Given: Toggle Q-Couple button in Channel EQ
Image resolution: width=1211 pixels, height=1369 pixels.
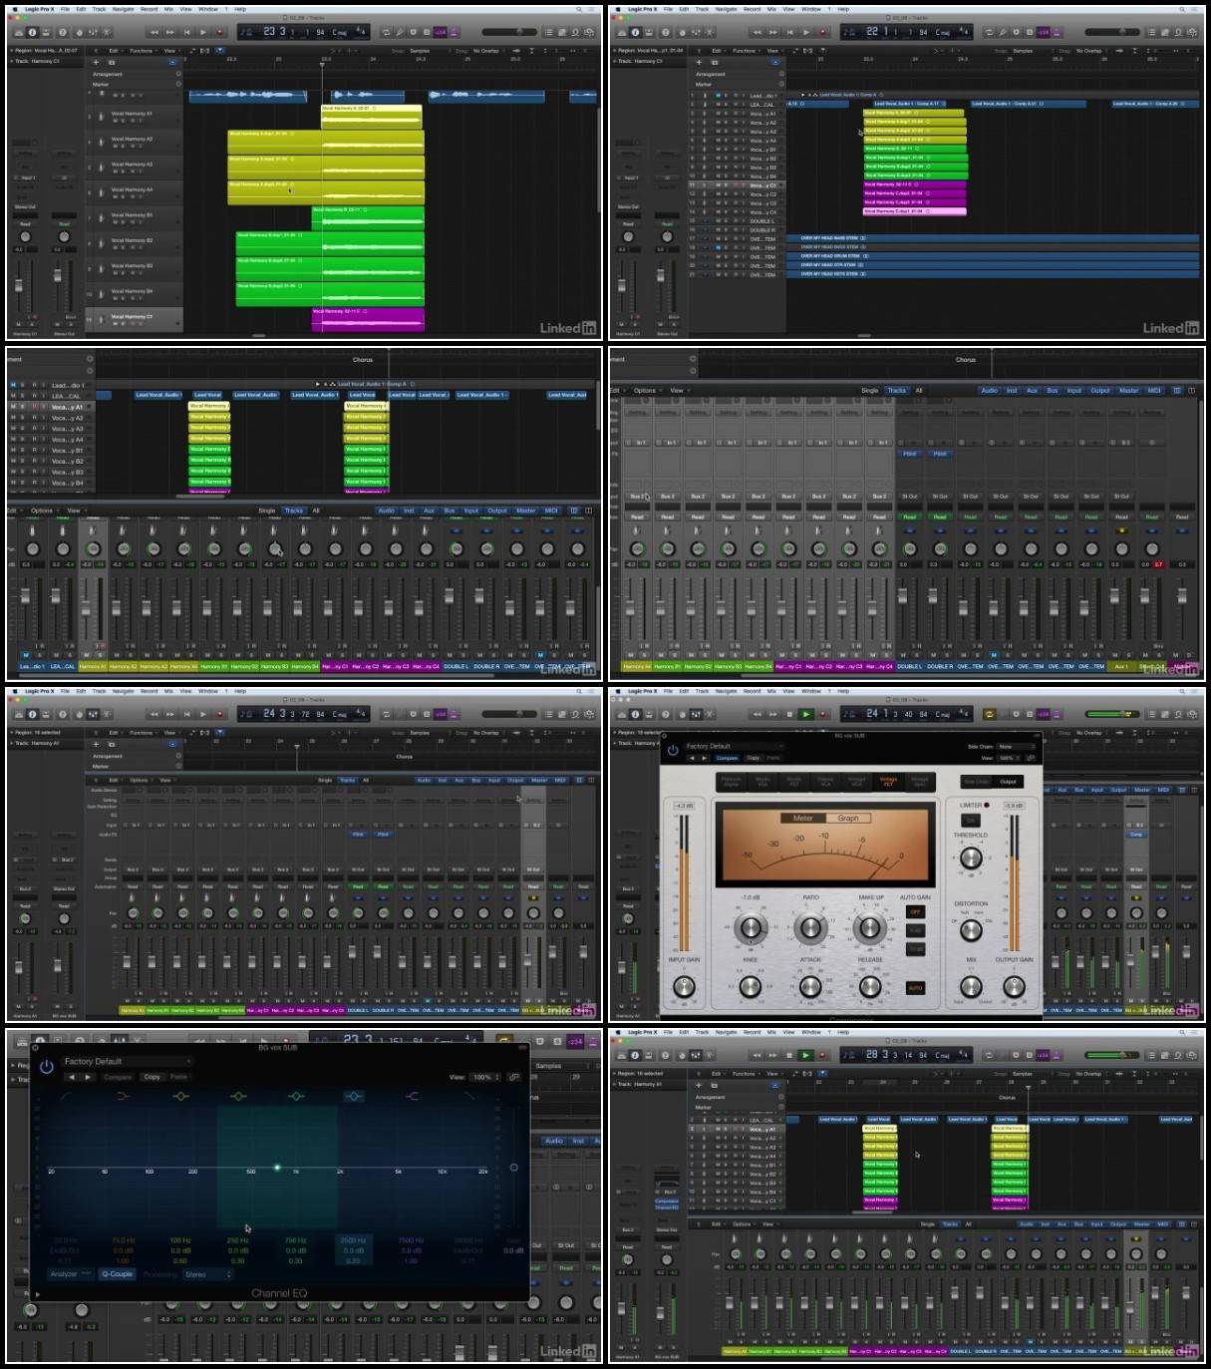Looking at the screenshot, I should tap(117, 1274).
